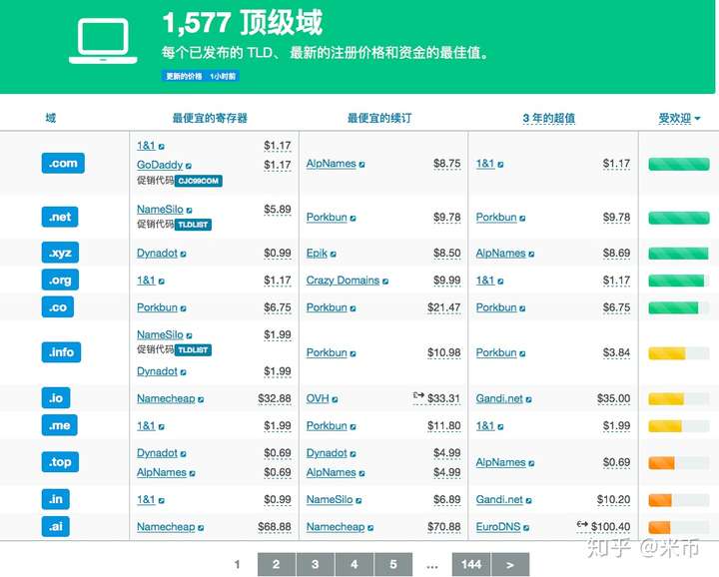Click external icon beside Porkbun in .co renewal
This screenshot has width=719, height=577.
[x=353, y=308]
